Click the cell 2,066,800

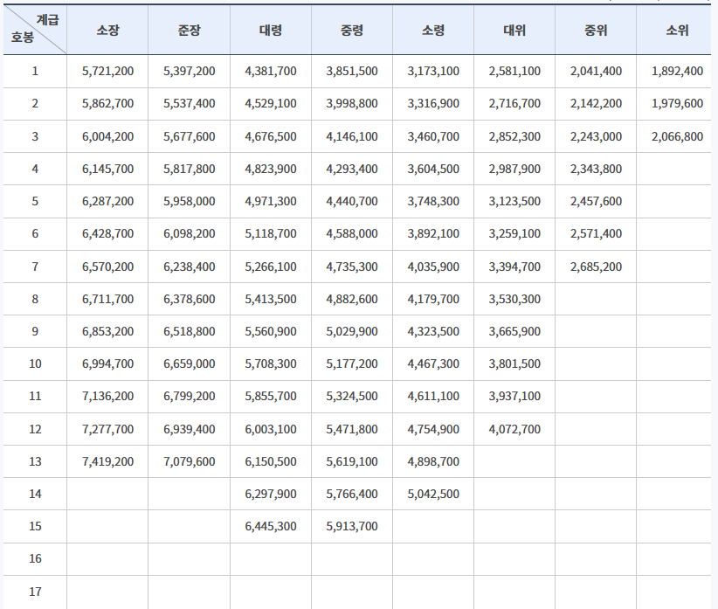pos(677,136)
